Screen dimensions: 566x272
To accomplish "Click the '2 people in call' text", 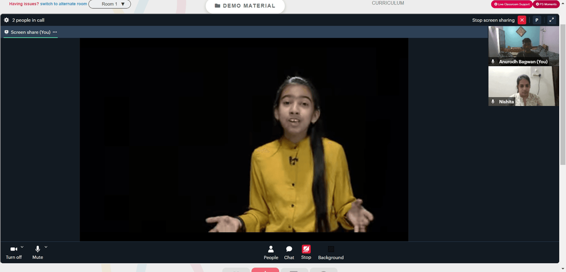I will coord(28,20).
